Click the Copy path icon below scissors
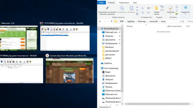Image resolution: width=193 pixels, height=108 pixels. (x=137, y=10)
